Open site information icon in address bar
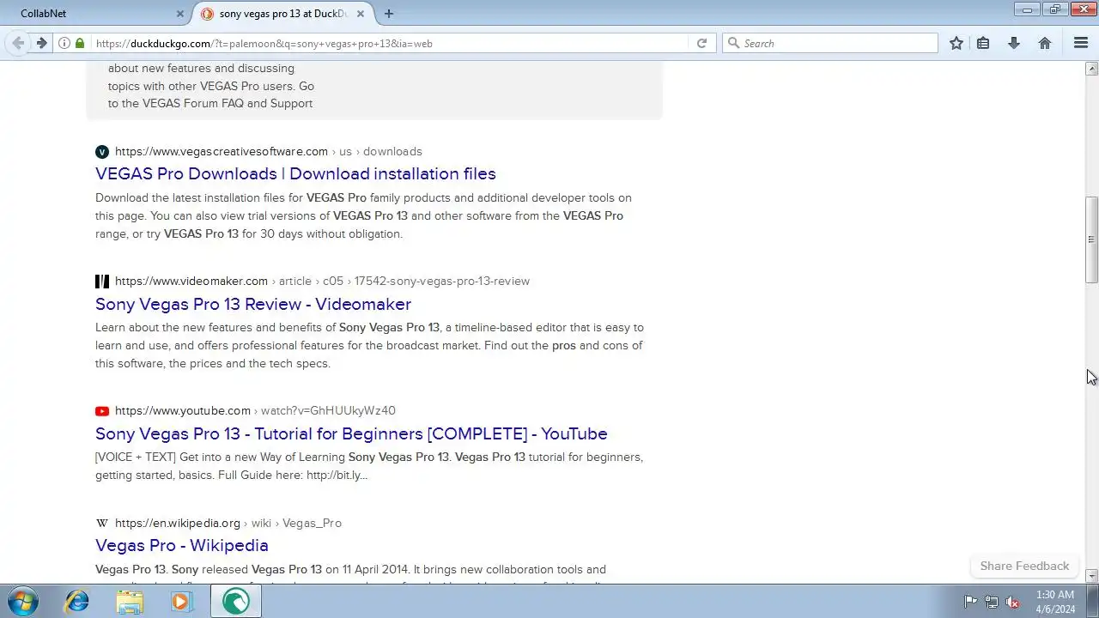 [x=64, y=43]
